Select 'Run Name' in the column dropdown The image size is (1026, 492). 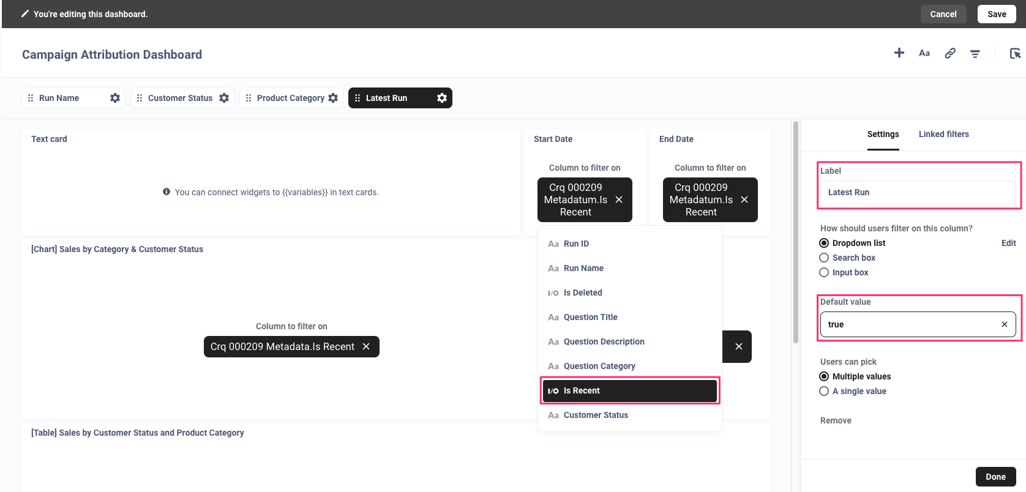(x=583, y=268)
